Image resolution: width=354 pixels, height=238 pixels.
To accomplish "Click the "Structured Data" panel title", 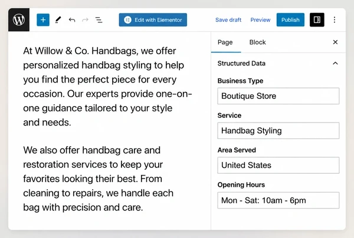I will point(241,64).
